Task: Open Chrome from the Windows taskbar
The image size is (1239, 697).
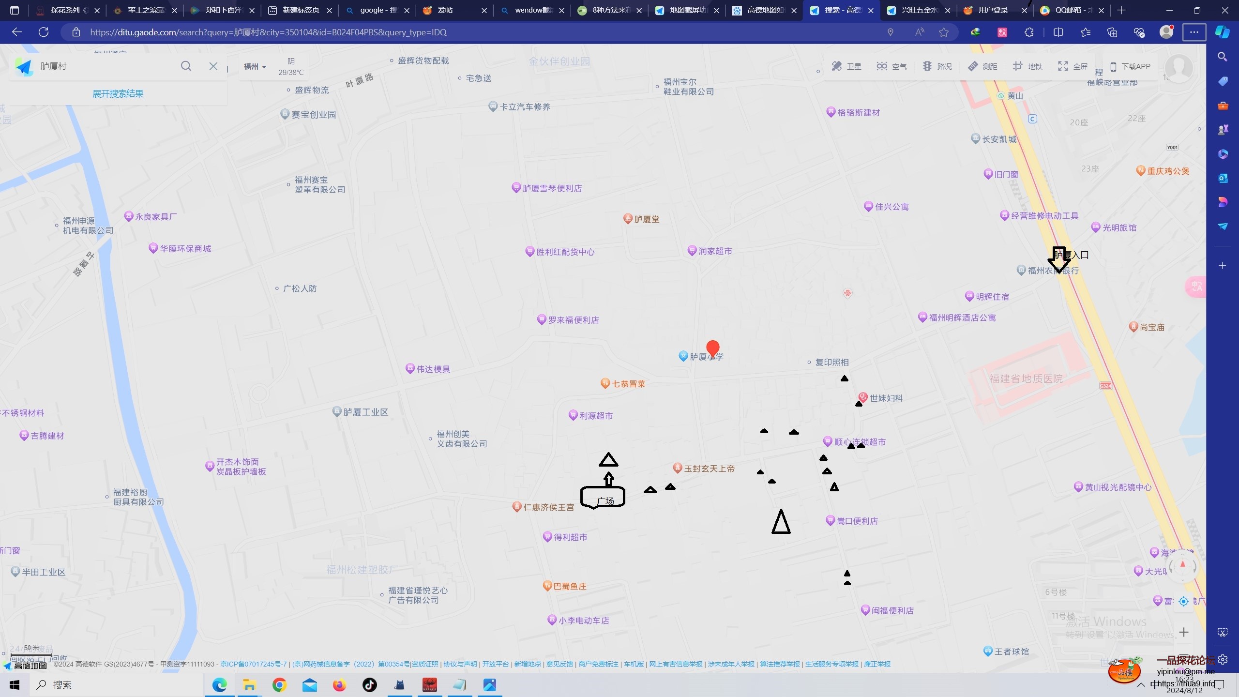Action: [279, 685]
